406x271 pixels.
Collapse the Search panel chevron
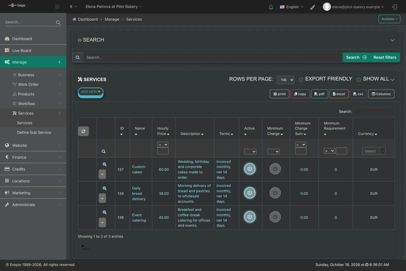392,40
